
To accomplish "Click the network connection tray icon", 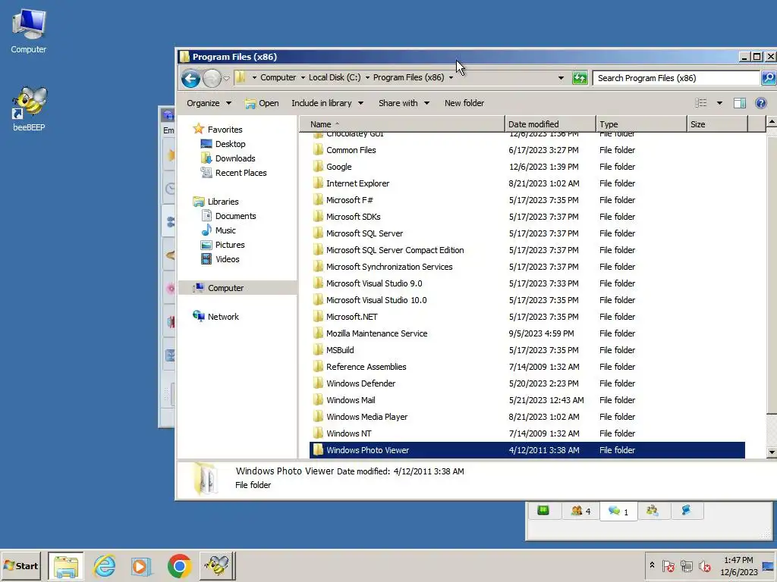I will 686,565.
